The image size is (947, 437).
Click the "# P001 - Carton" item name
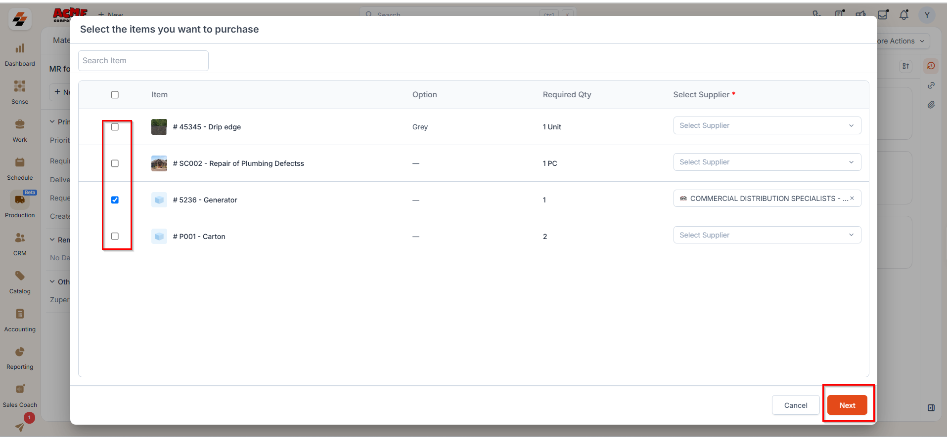coord(199,237)
